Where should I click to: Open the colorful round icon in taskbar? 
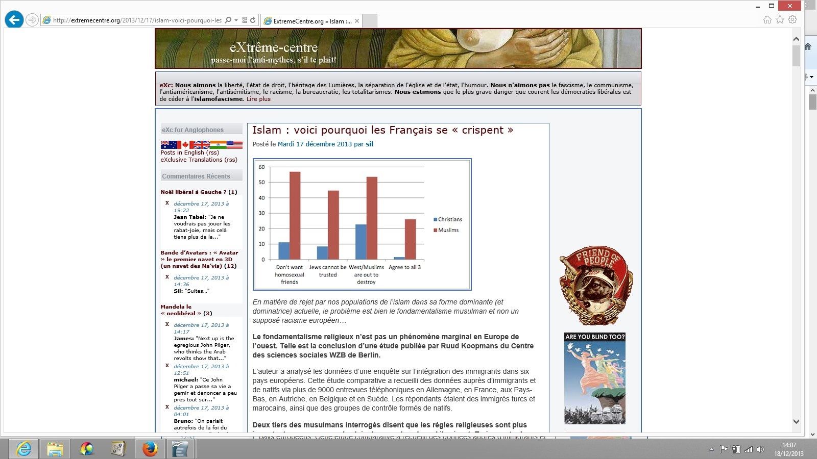click(87, 449)
